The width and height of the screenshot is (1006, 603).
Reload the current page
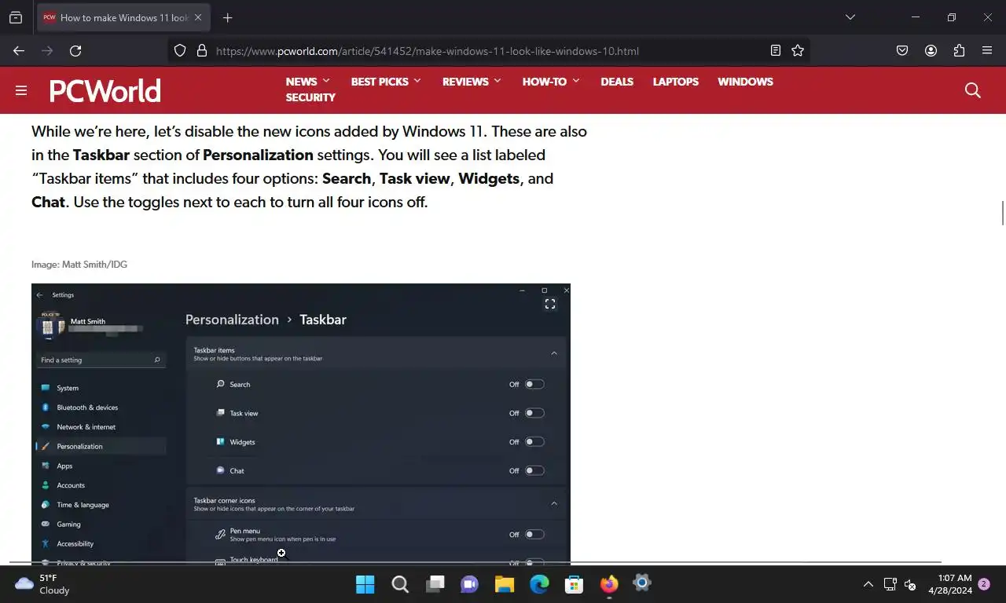(75, 50)
